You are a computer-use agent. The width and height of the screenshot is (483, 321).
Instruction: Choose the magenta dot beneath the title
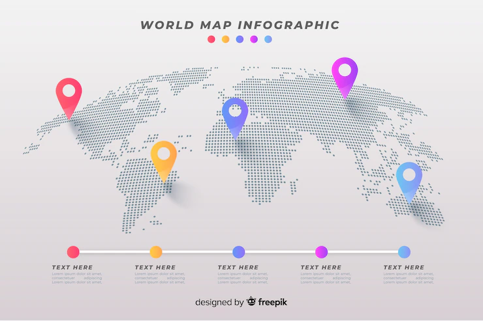(x=254, y=39)
